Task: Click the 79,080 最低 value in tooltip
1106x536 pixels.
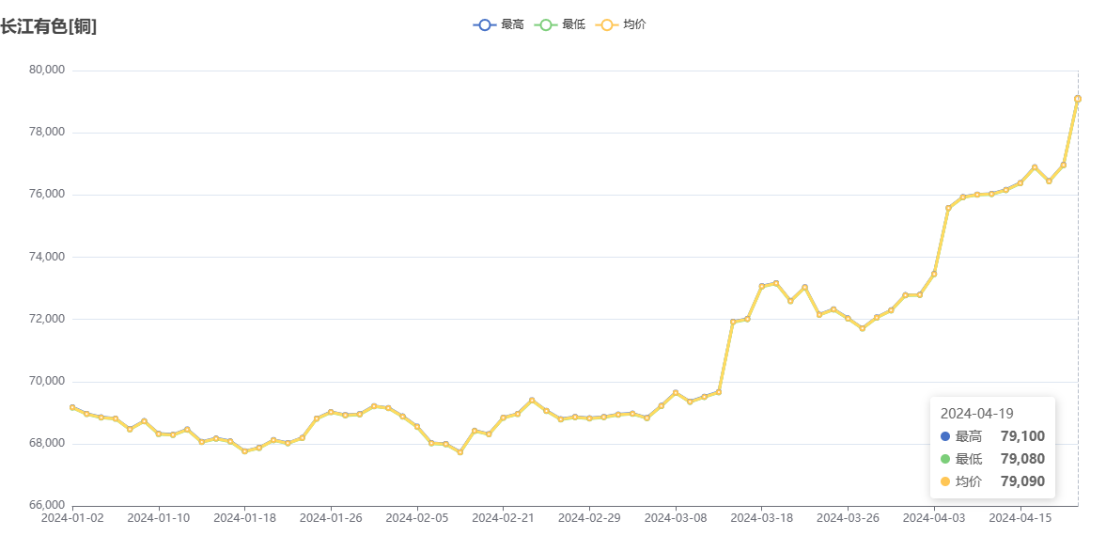Action: point(1022,459)
